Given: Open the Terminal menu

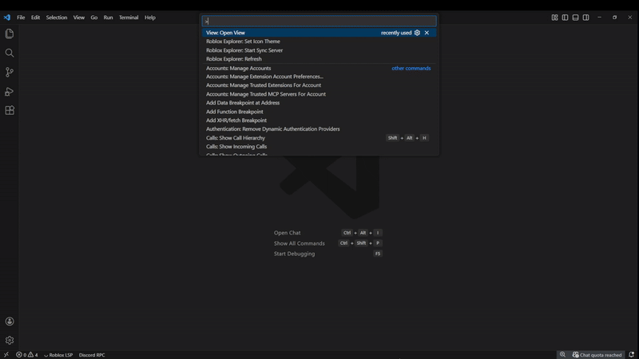Looking at the screenshot, I should [129, 17].
